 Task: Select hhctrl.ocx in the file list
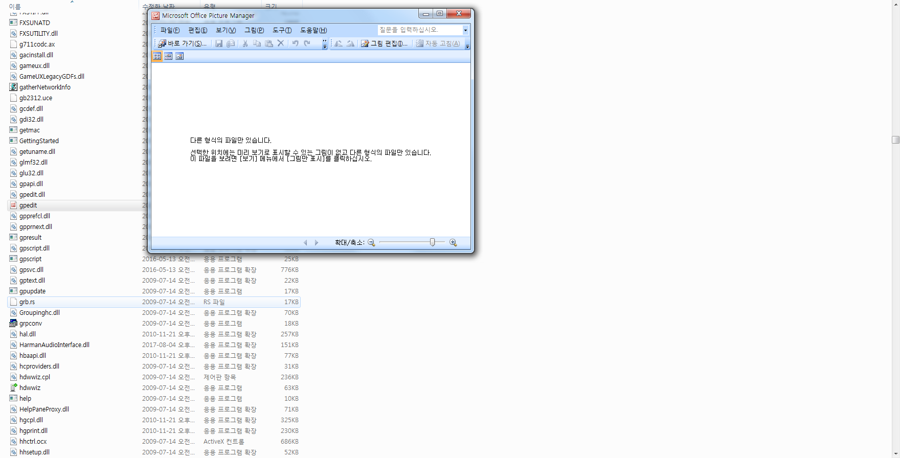pos(33,442)
